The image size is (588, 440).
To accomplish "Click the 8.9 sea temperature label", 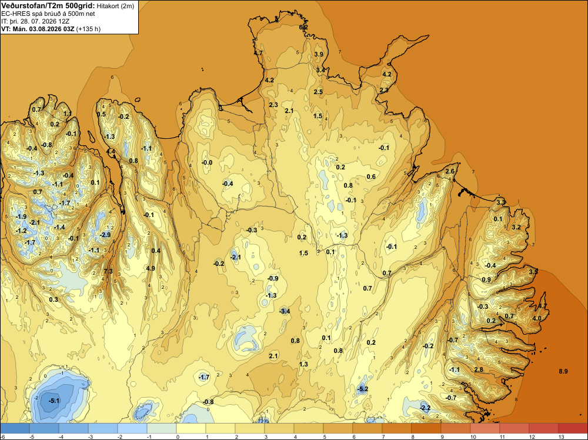I will 563,371.
